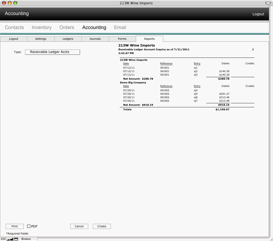The image size is (273, 241).
Task: Click Net Amount: $280.78
Action: 138,79
